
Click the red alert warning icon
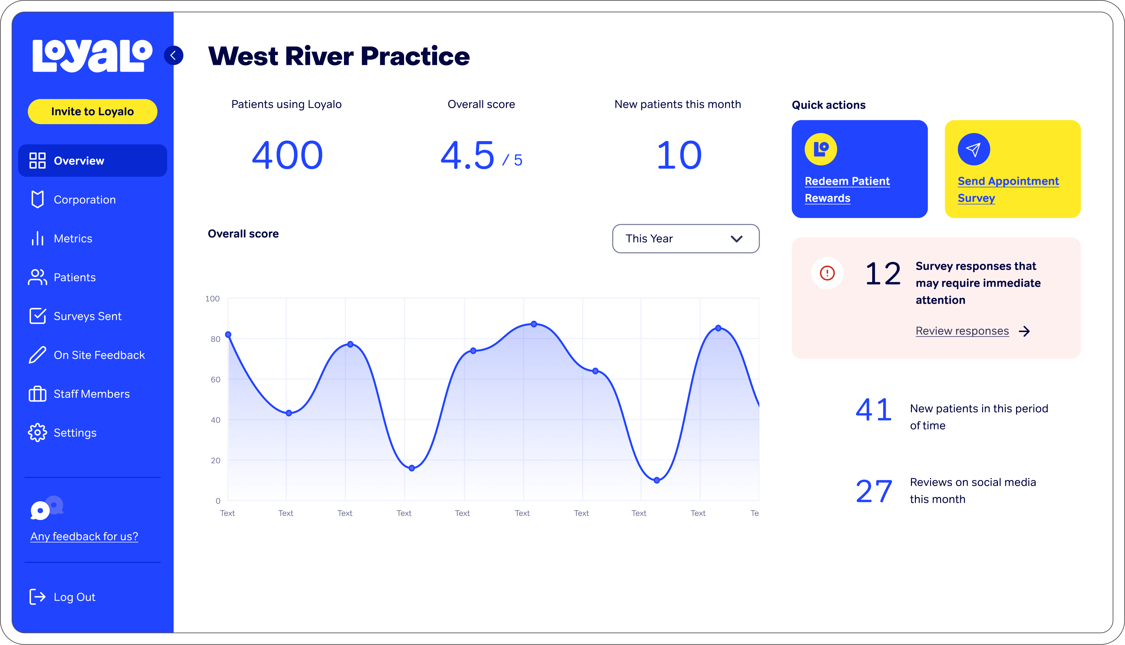click(x=827, y=273)
